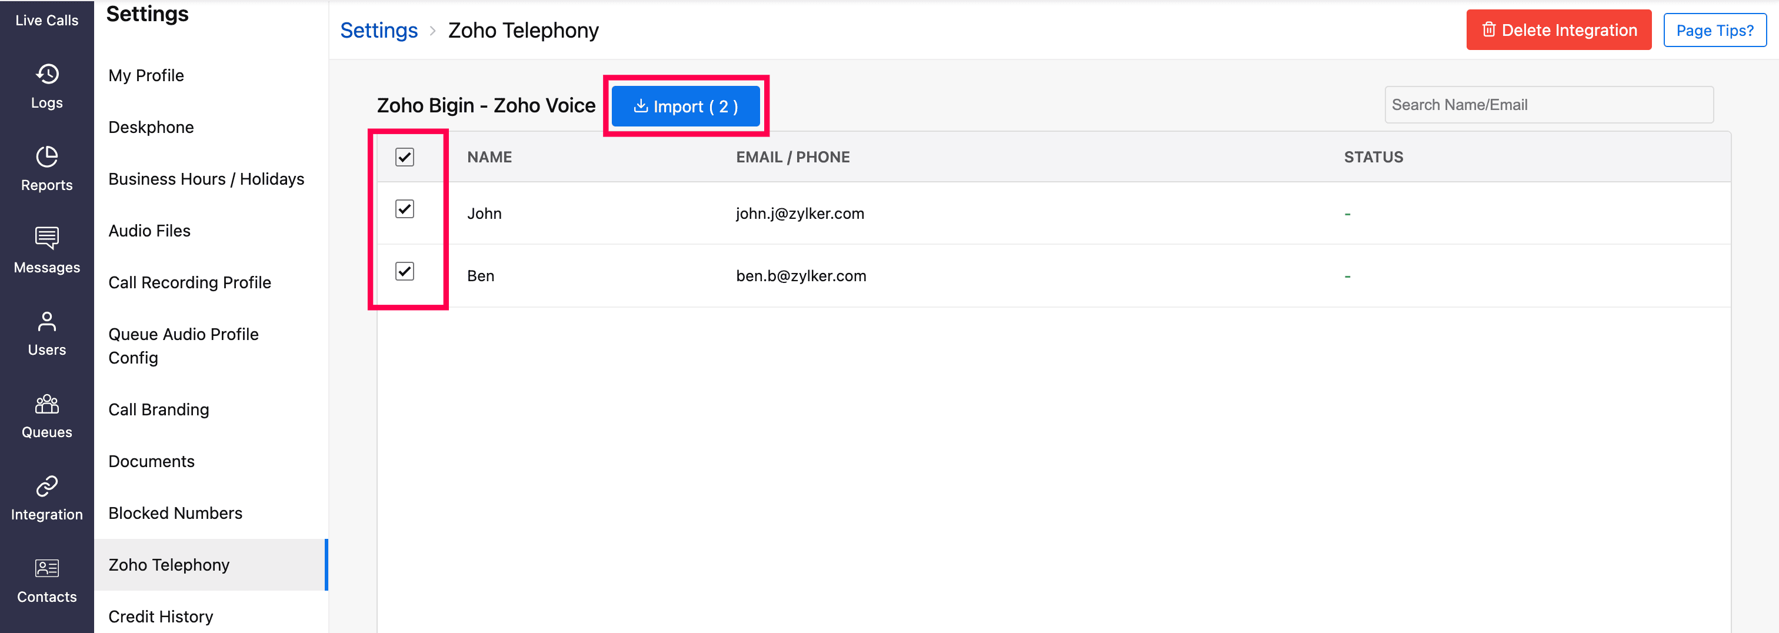Uncheck the checkbox for John
Image resolution: width=1779 pixels, height=633 pixels.
pyautogui.click(x=405, y=208)
